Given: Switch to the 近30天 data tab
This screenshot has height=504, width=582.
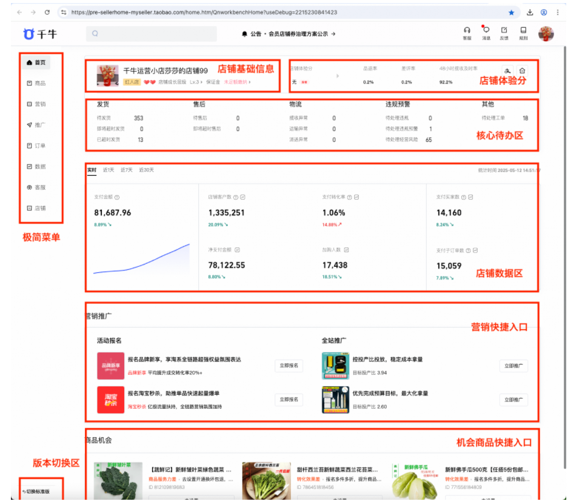Looking at the screenshot, I should point(146,170).
